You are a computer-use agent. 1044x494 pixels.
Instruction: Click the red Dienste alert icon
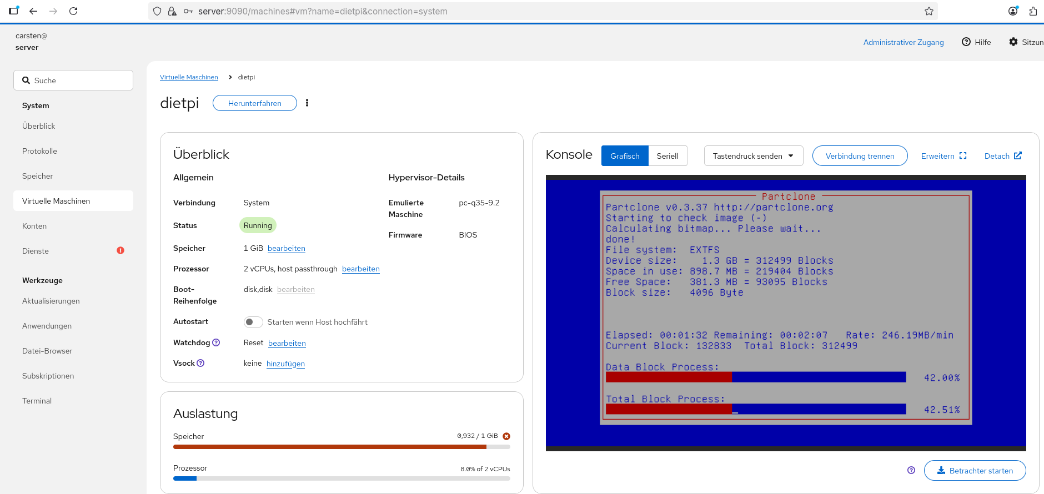pyautogui.click(x=121, y=250)
